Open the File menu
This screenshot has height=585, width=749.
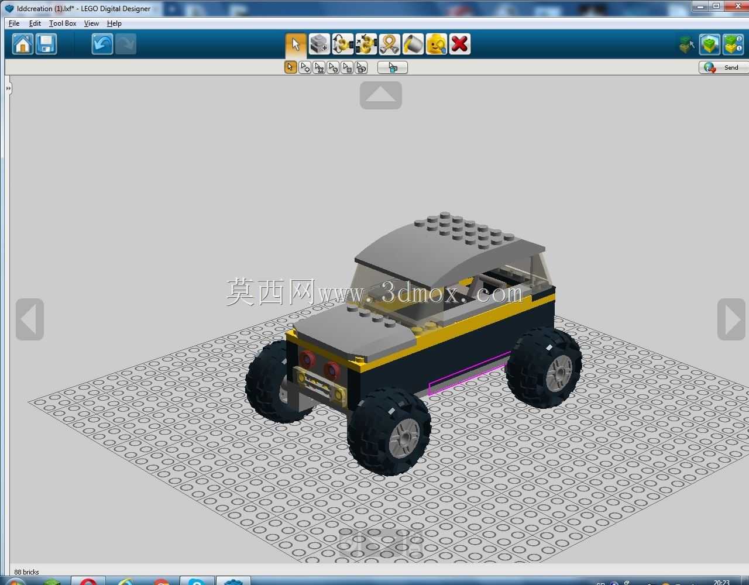[x=14, y=23]
